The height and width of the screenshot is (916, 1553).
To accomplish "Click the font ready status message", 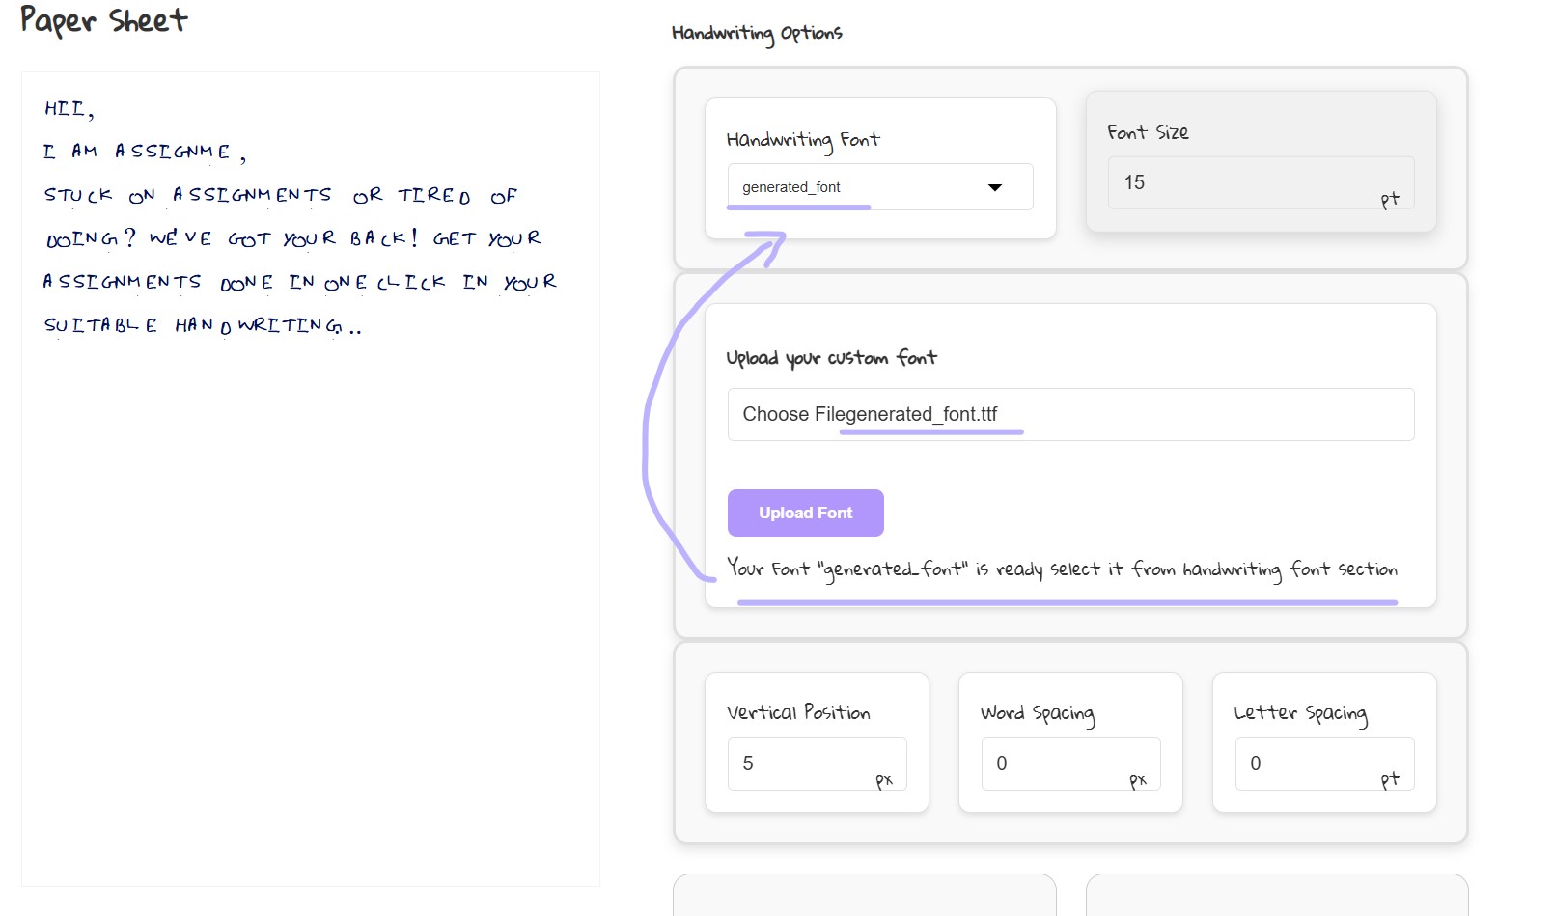I will point(1062,569).
